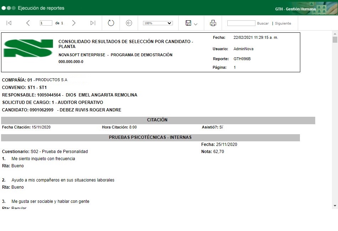This screenshot has height=231, width=338.
Task: Select question Ayudo a mis compañeros
Action: [x=63, y=180]
